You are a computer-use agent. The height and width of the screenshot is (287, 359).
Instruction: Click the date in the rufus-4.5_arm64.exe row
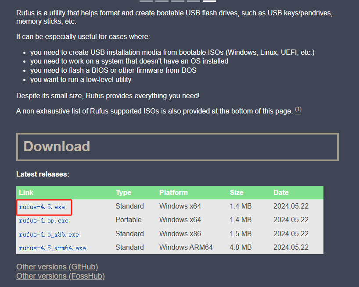(291, 247)
